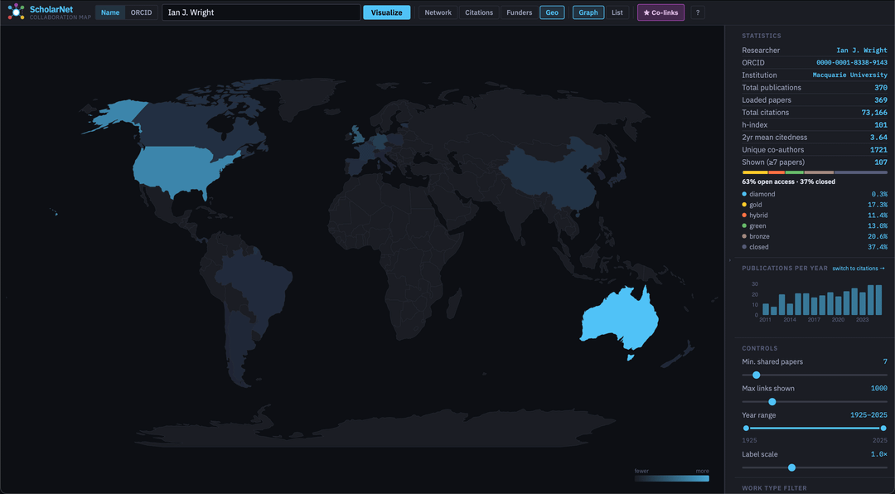The image size is (895, 494).
Task: Click the researcher name search field
Action: click(x=261, y=12)
